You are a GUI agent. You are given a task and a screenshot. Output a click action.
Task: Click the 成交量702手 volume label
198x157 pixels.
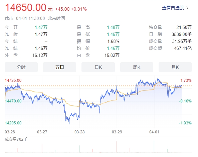pos(16,139)
